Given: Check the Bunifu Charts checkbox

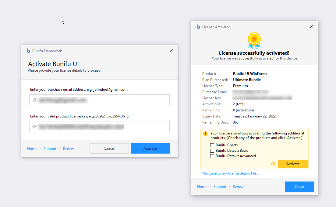Looking at the screenshot, I should tap(212, 145).
